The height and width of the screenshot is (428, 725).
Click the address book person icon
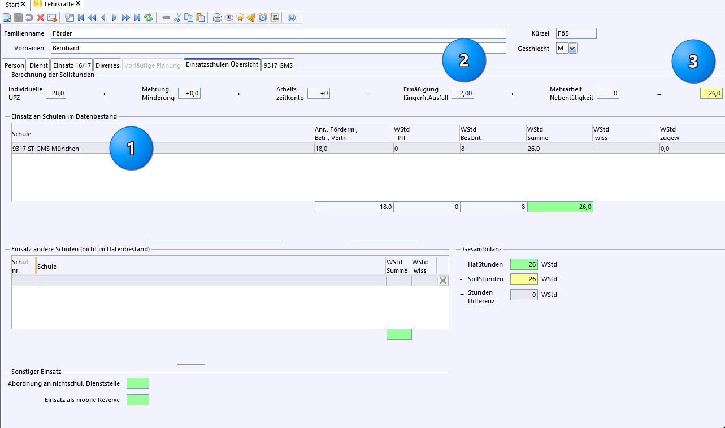[275, 18]
